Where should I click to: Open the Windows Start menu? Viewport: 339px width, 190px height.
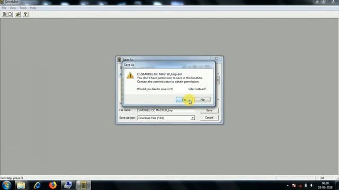click(6, 185)
